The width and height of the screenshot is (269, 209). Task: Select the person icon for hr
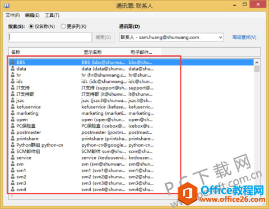tap(12, 75)
